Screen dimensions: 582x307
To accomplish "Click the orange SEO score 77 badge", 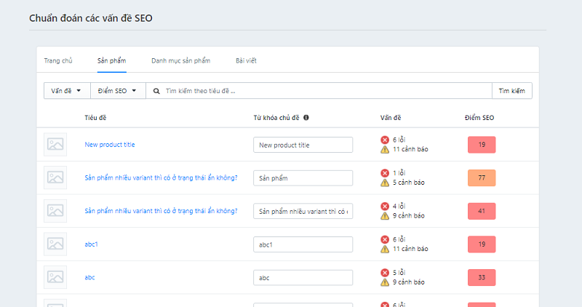I will coord(482,178).
